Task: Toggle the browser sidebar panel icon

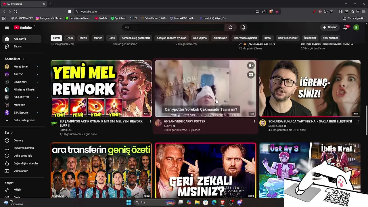Action: (x=341, y=11)
